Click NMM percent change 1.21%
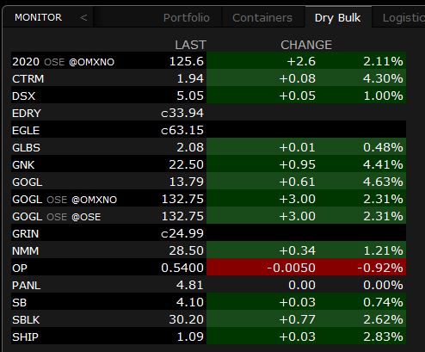The image size is (425, 352). [x=383, y=250]
